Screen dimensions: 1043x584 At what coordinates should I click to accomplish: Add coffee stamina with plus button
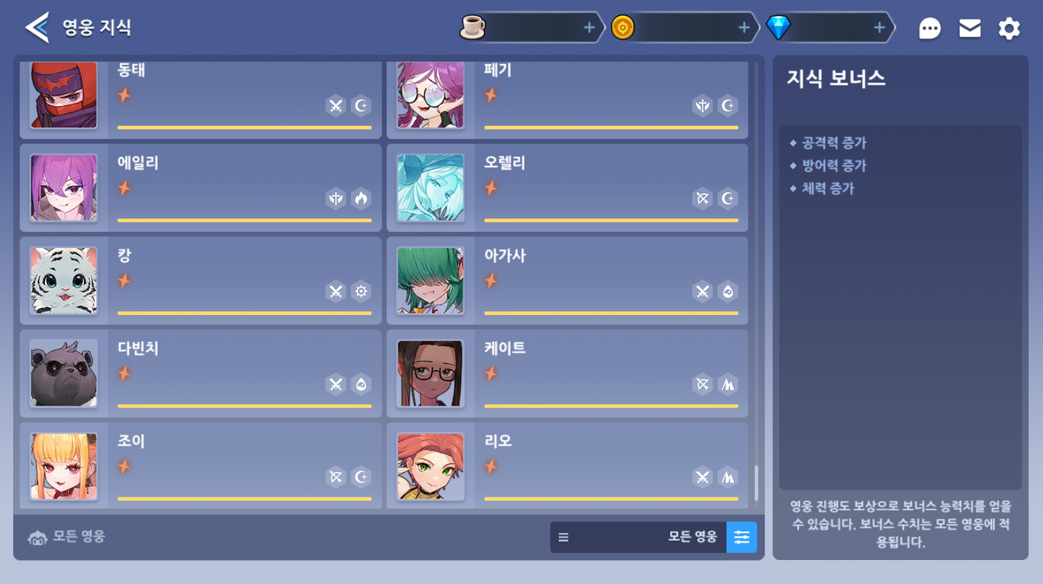(x=589, y=27)
